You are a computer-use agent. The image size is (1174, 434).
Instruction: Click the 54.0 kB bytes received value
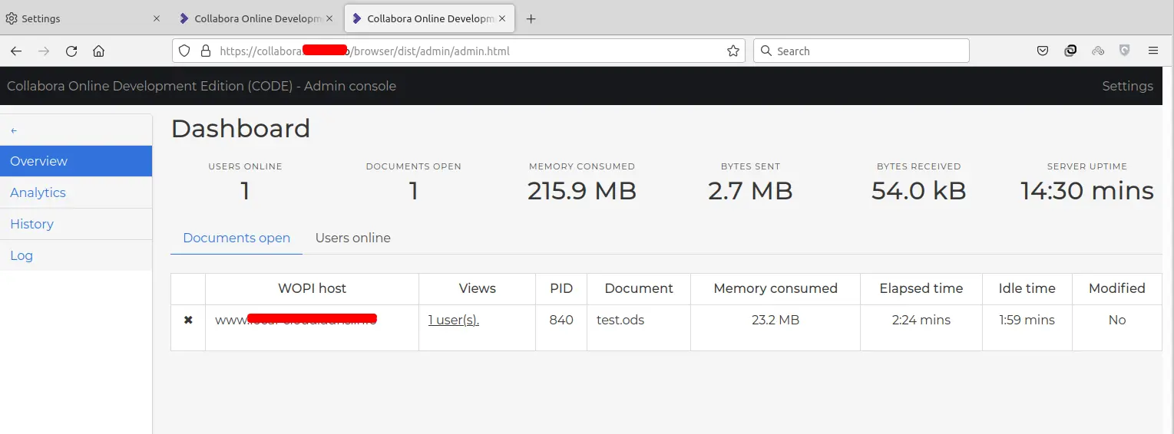919,191
